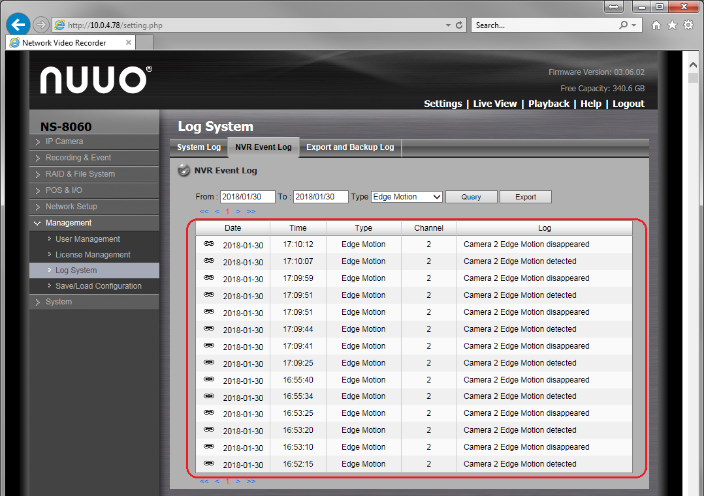Select User Management in the sidebar
The width and height of the screenshot is (704, 496).
[x=88, y=239]
